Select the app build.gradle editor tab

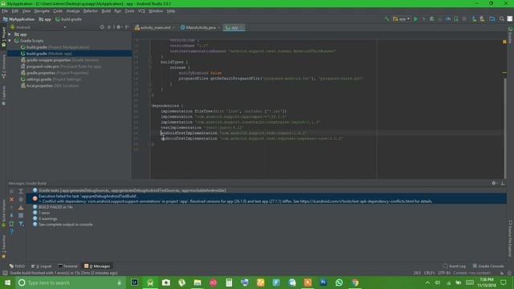234,27
